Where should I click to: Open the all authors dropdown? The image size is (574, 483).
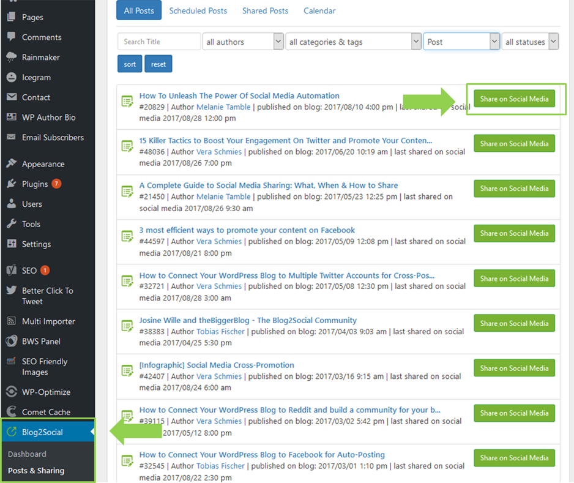[x=243, y=42]
